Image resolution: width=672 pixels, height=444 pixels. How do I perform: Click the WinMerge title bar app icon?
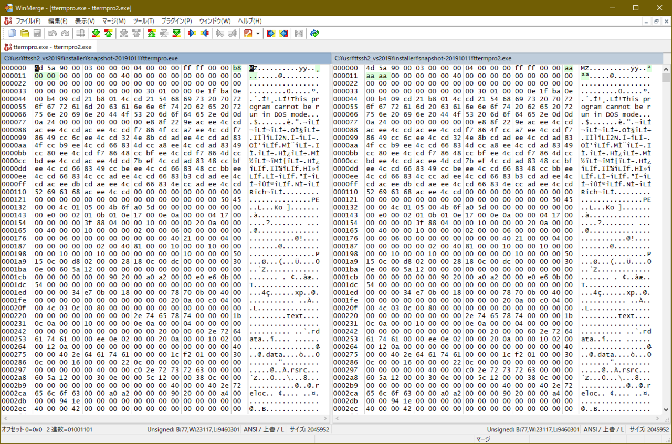9,8
